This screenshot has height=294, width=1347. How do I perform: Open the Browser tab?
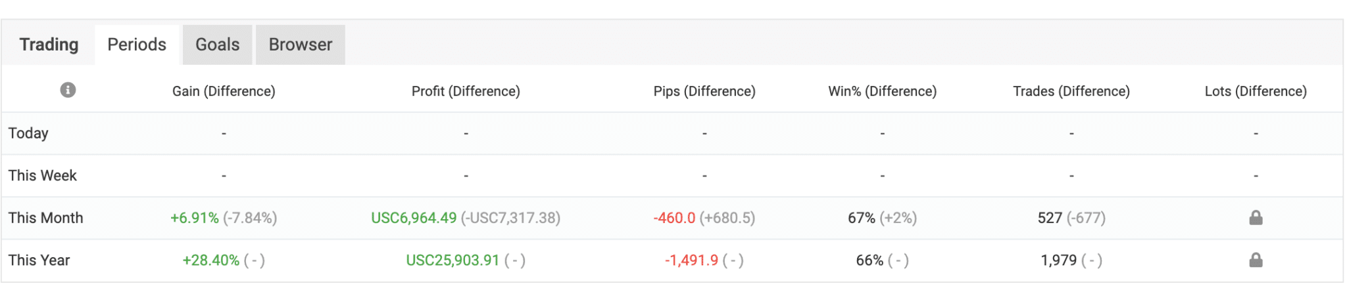pyautogui.click(x=300, y=45)
